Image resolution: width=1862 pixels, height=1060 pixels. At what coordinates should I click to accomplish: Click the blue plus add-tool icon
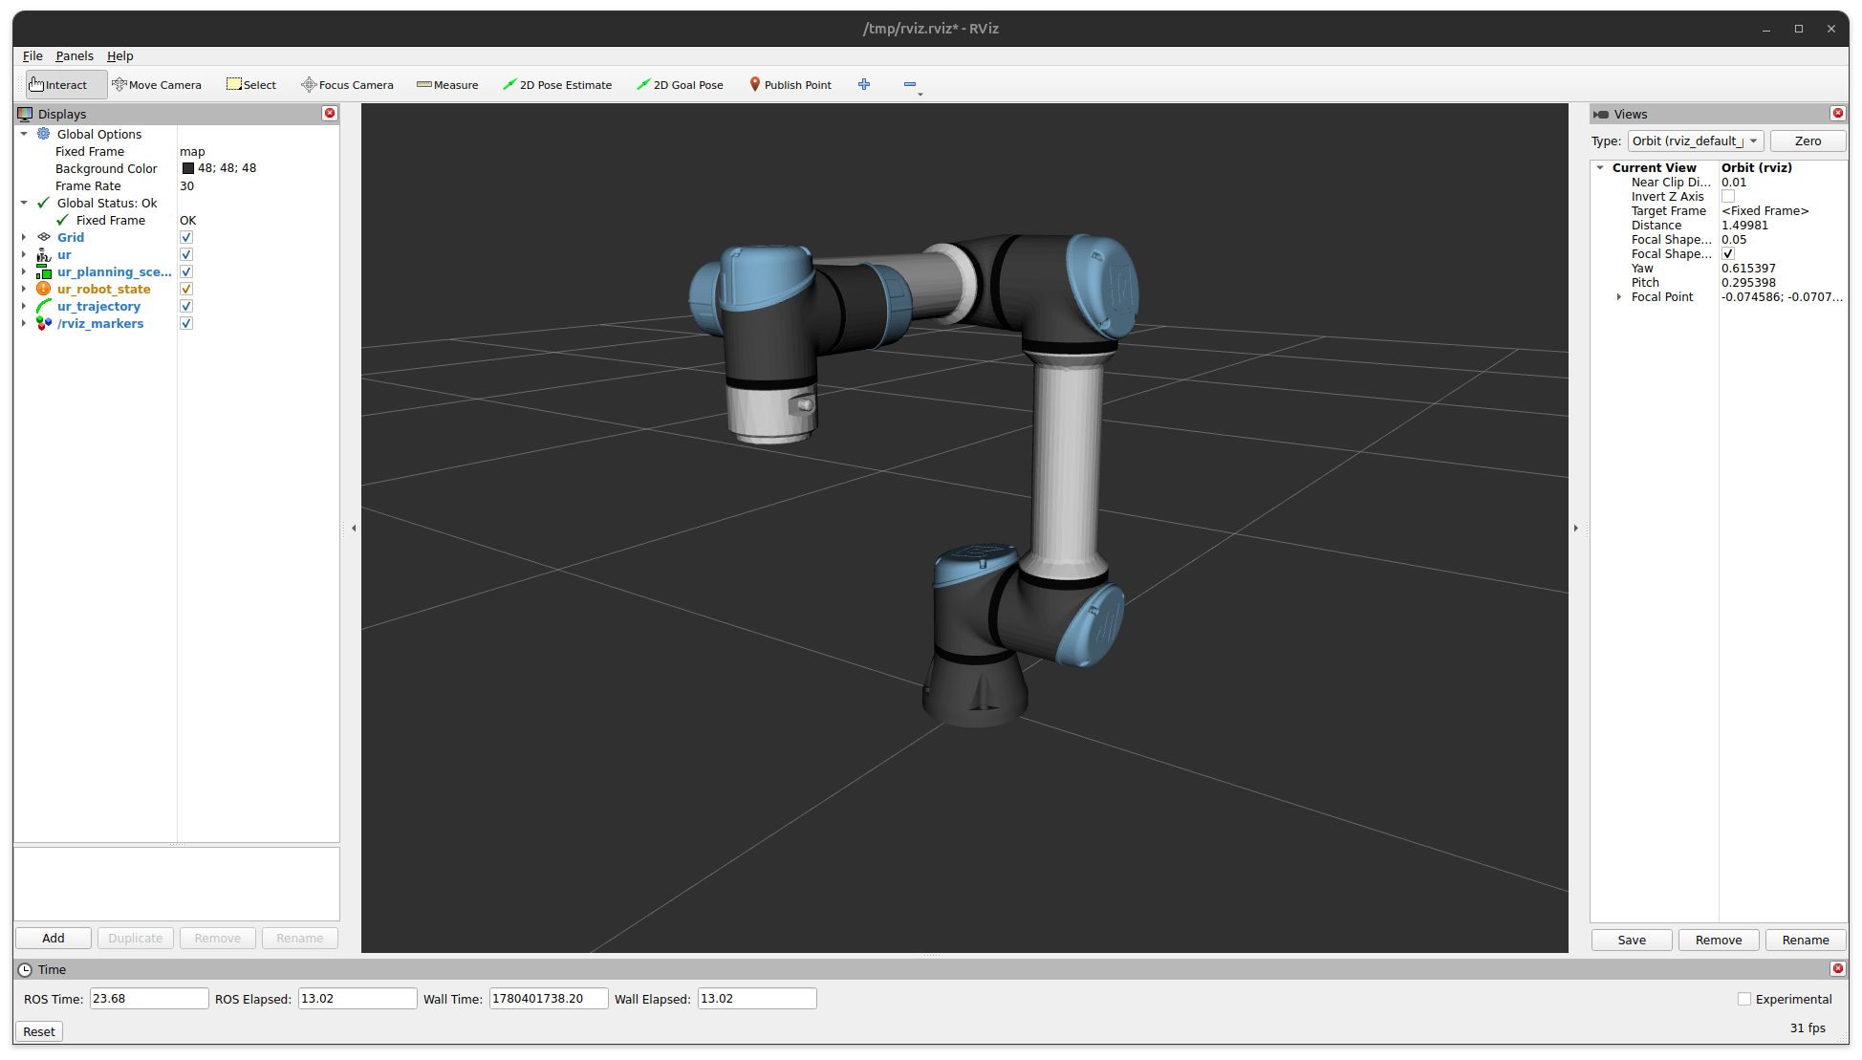point(864,84)
